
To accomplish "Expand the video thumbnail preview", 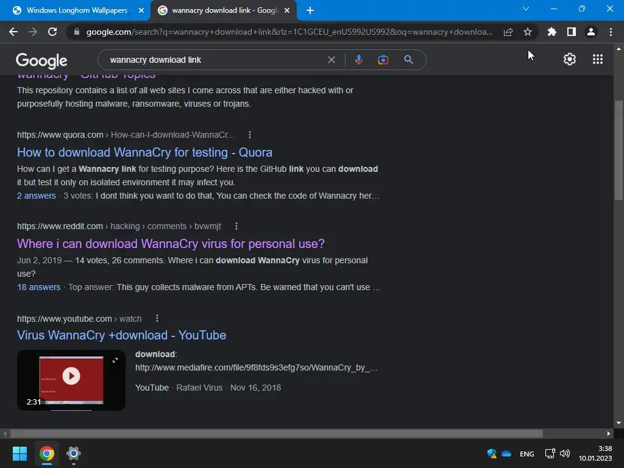I will [x=115, y=360].
